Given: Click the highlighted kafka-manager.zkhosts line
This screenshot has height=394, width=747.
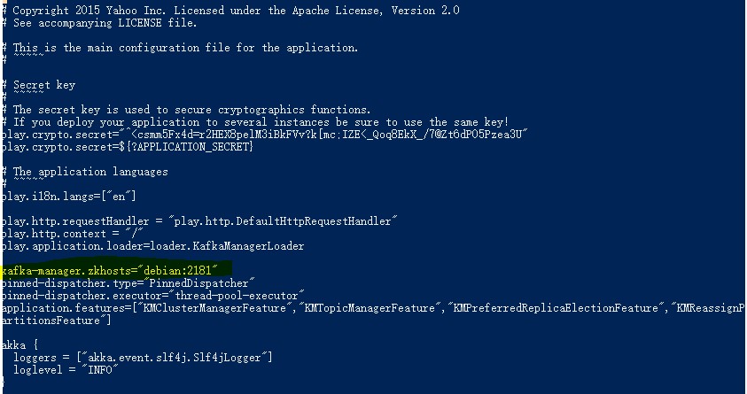Looking at the screenshot, I should [x=115, y=269].
